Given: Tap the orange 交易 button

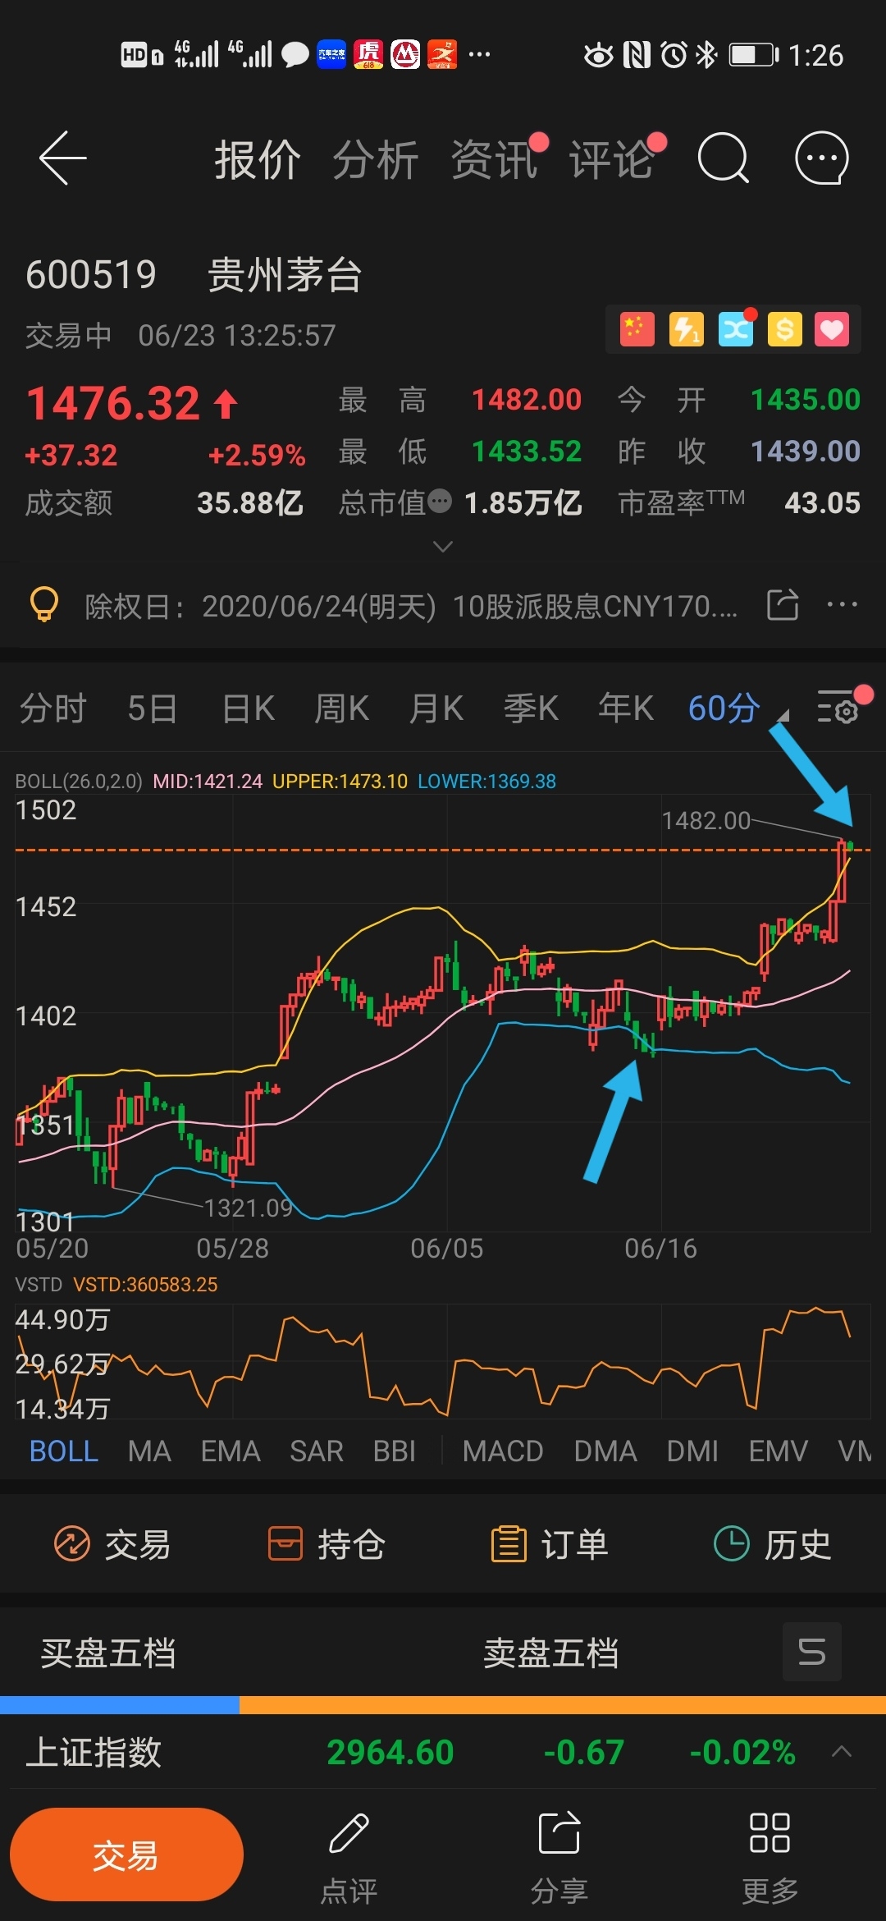Looking at the screenshot, I should click(x=126, y=1855).
